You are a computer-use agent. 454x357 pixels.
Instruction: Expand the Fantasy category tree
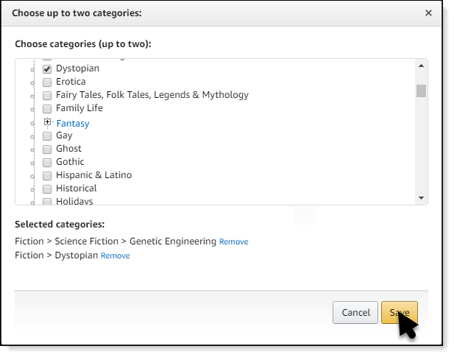pos(47,122)
